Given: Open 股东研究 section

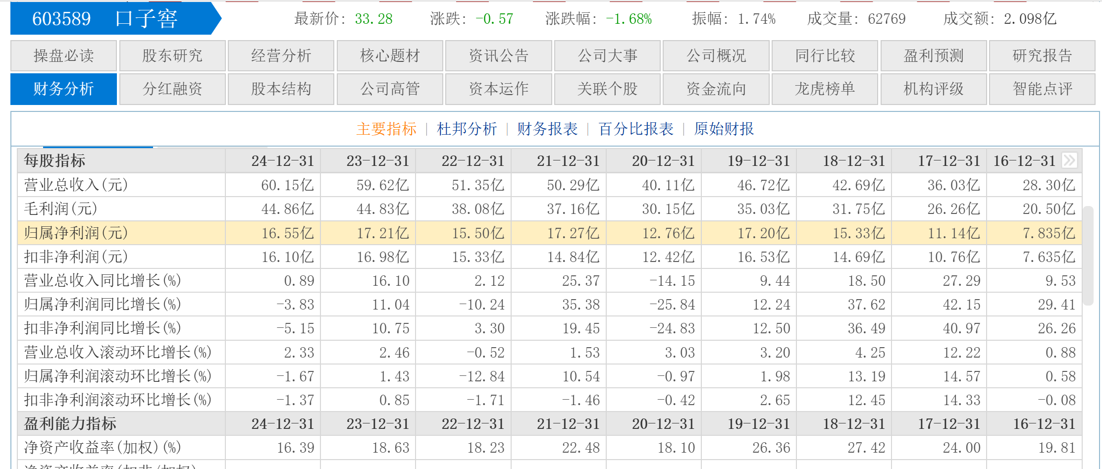Looking at the screenshot, I should 172,55.
